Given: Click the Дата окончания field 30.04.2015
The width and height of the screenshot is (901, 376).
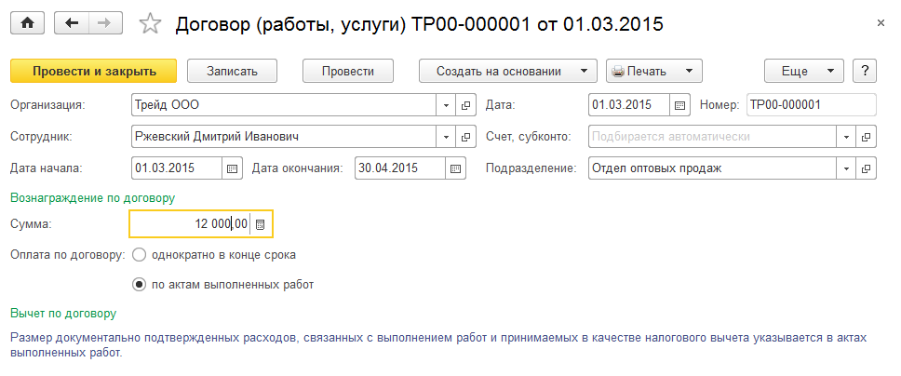Looking at the screenshot, I should (400, 168).
